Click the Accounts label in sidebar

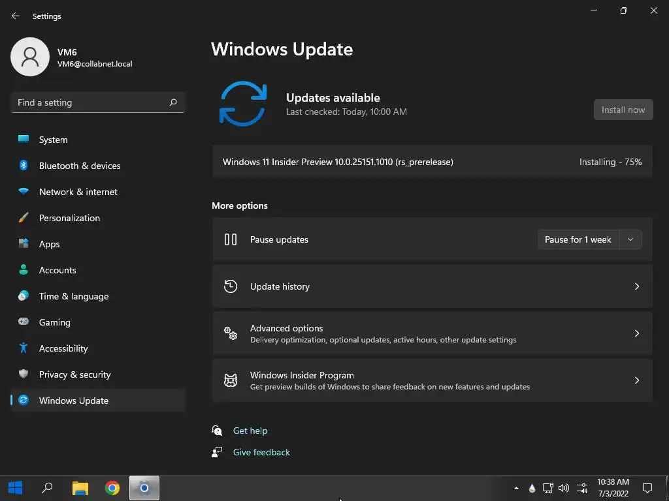pos(57,269)
